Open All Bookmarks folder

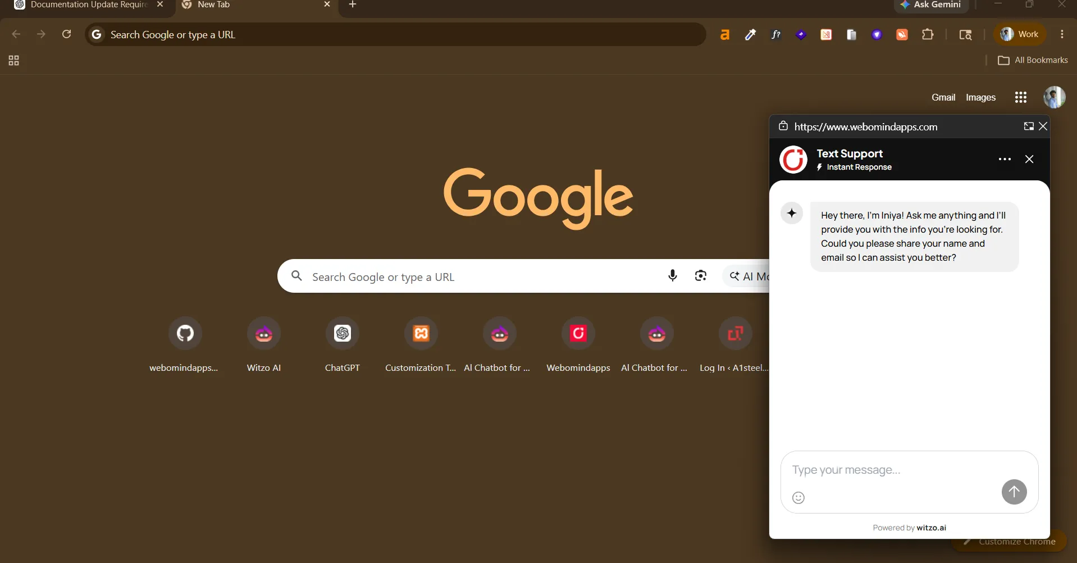tap(1033, 60)
